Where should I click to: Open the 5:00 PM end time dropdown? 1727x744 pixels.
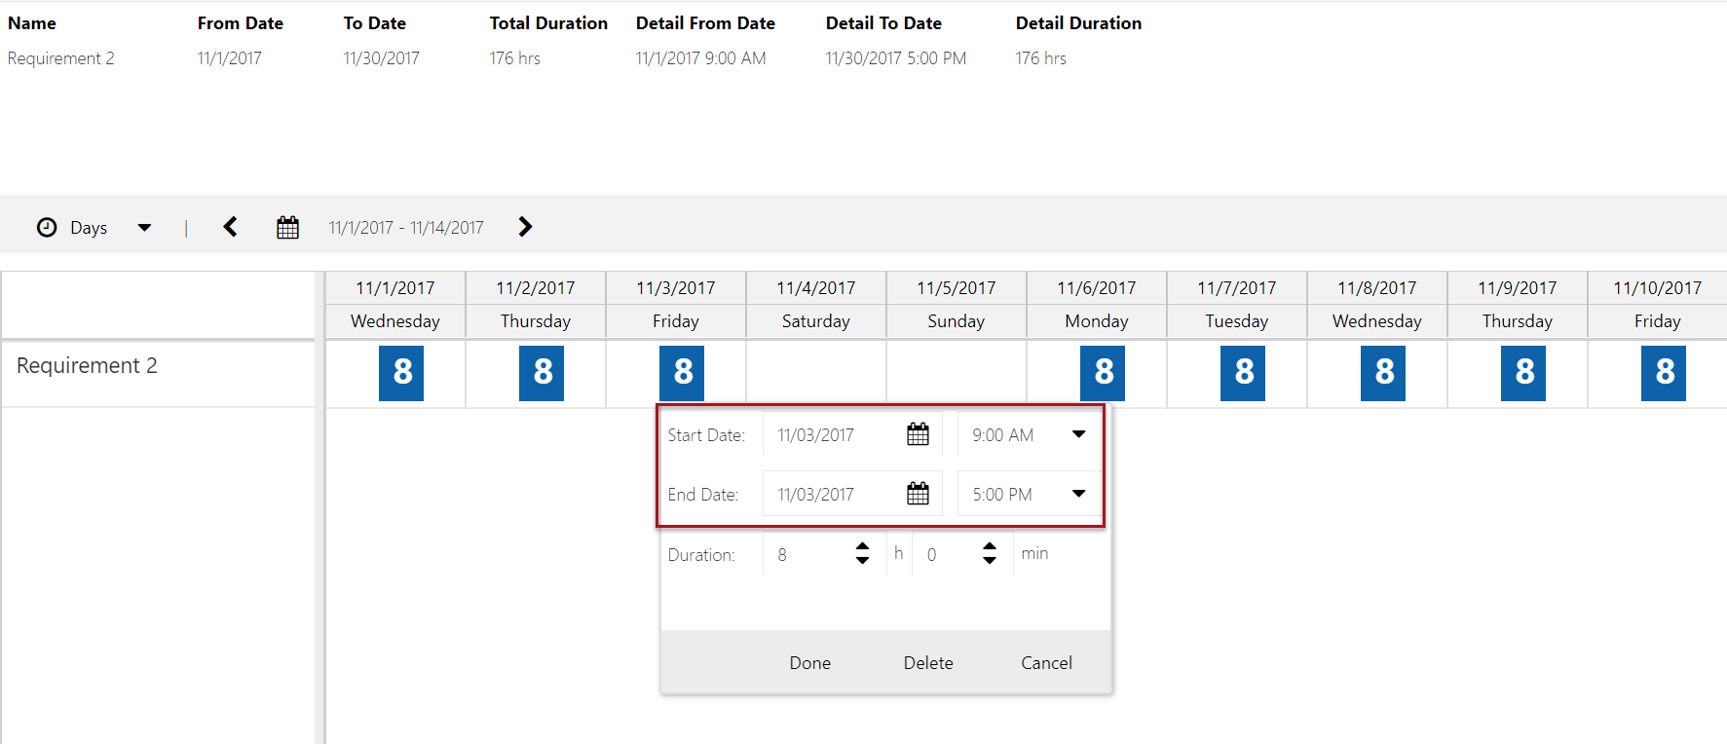(1078, 494)
